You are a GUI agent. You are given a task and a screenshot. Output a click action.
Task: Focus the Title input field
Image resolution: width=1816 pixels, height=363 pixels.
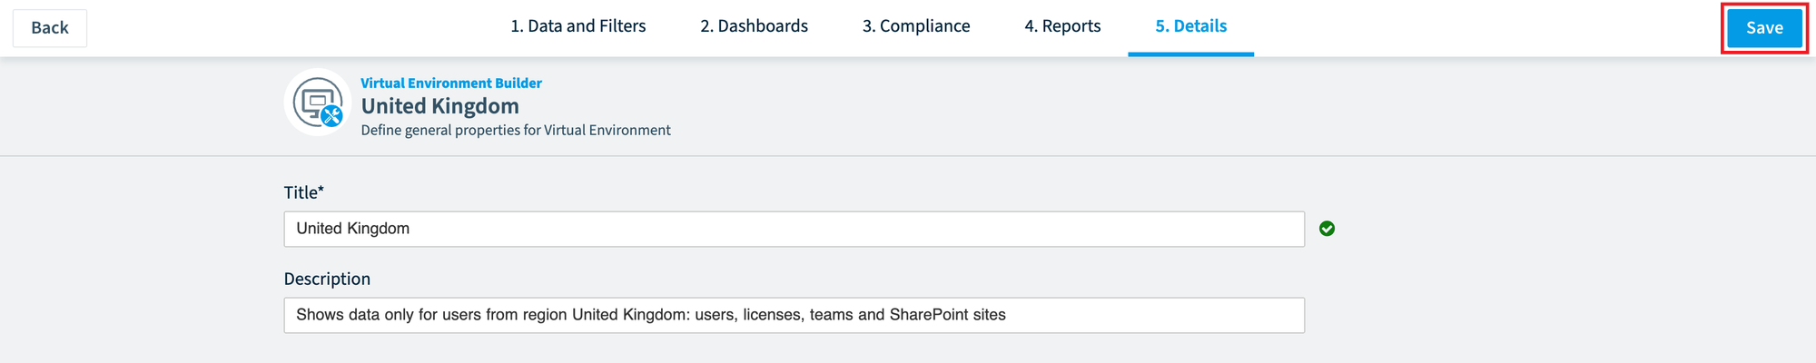(x=794, y=229)
